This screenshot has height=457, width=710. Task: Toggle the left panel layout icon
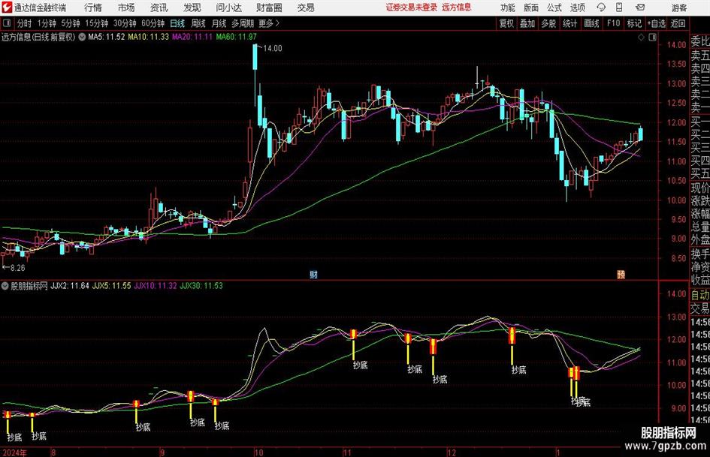[7, 23]
